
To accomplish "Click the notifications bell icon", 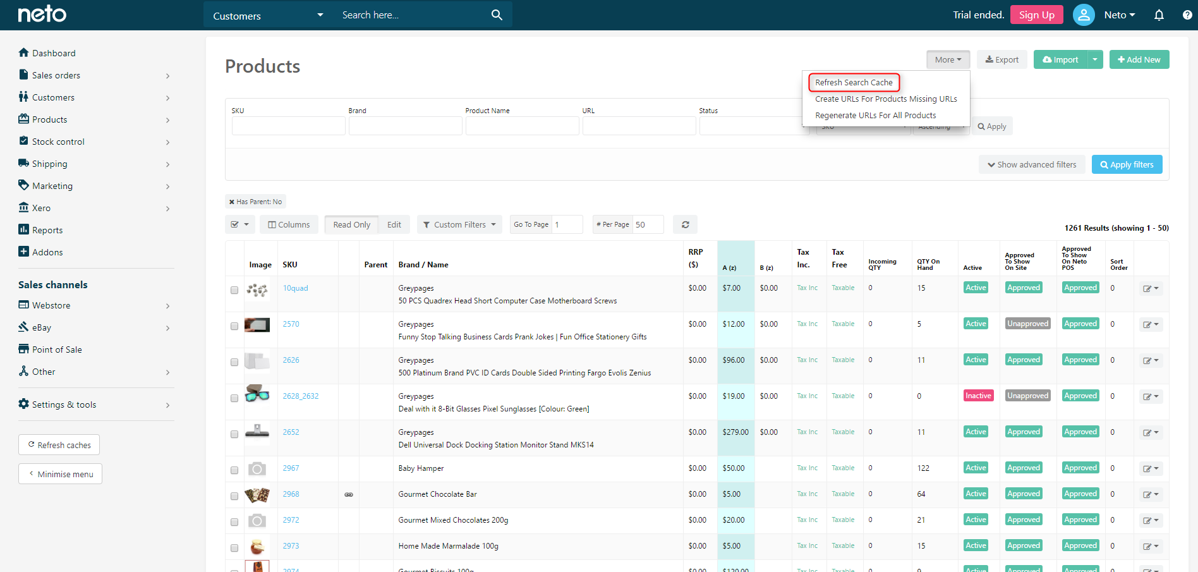I will (1159, 15).
